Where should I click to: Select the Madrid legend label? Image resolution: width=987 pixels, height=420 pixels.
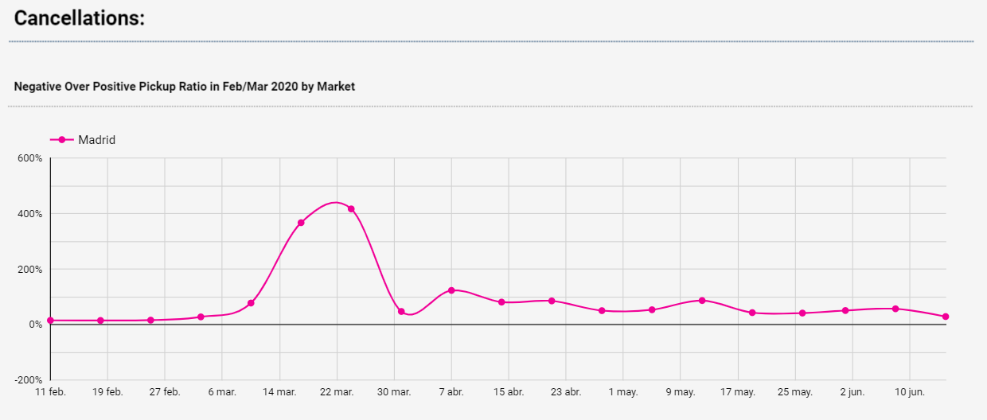coord(96,140)
